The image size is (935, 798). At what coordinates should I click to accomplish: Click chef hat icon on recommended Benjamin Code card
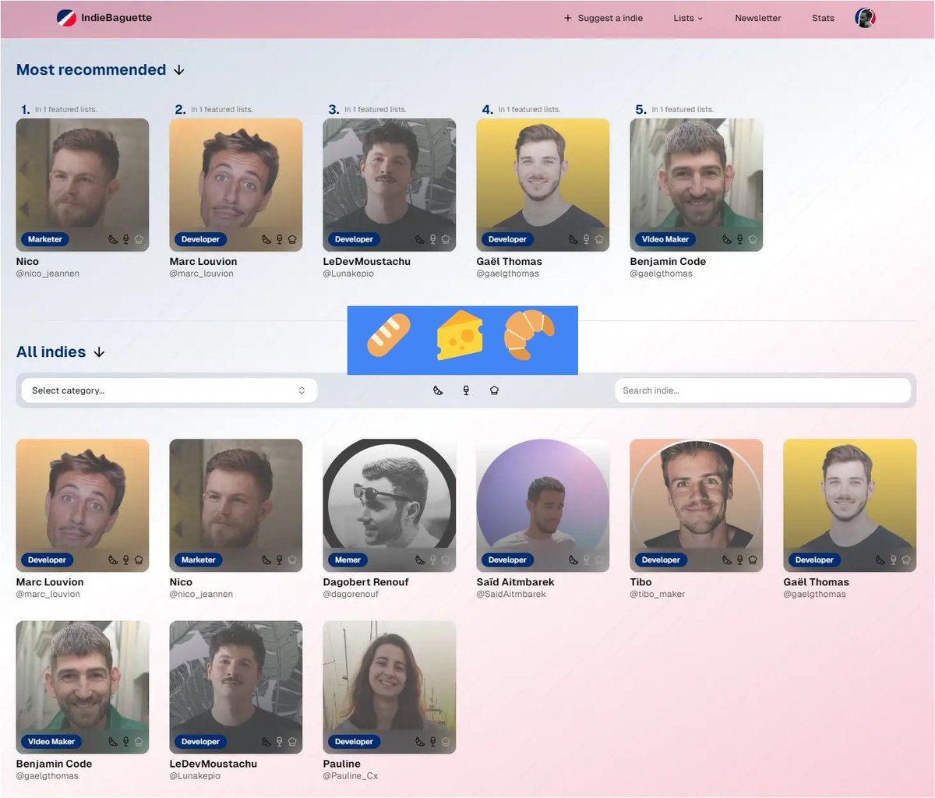pos(753,239)
